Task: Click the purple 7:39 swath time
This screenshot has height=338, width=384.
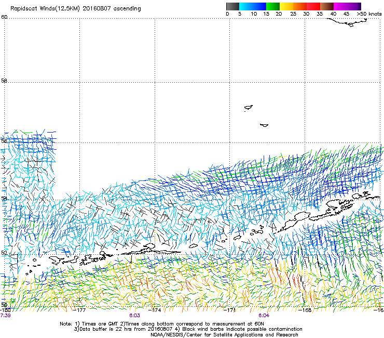Action: pos(5,316)
